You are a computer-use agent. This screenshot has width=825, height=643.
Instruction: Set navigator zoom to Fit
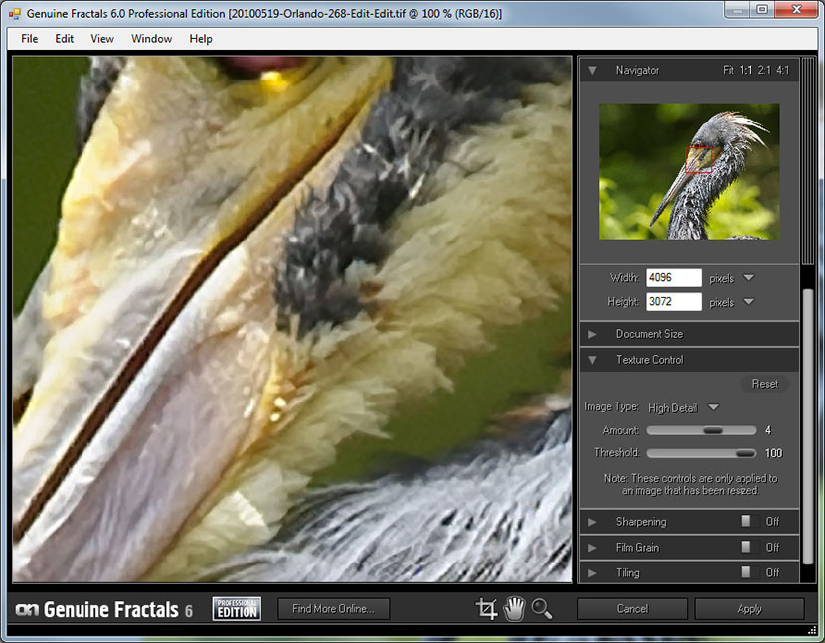coord(728,71)
